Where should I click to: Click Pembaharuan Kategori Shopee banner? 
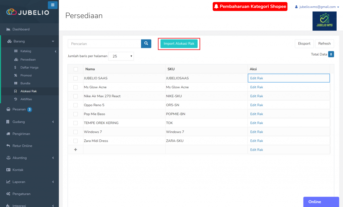(250, 6)
